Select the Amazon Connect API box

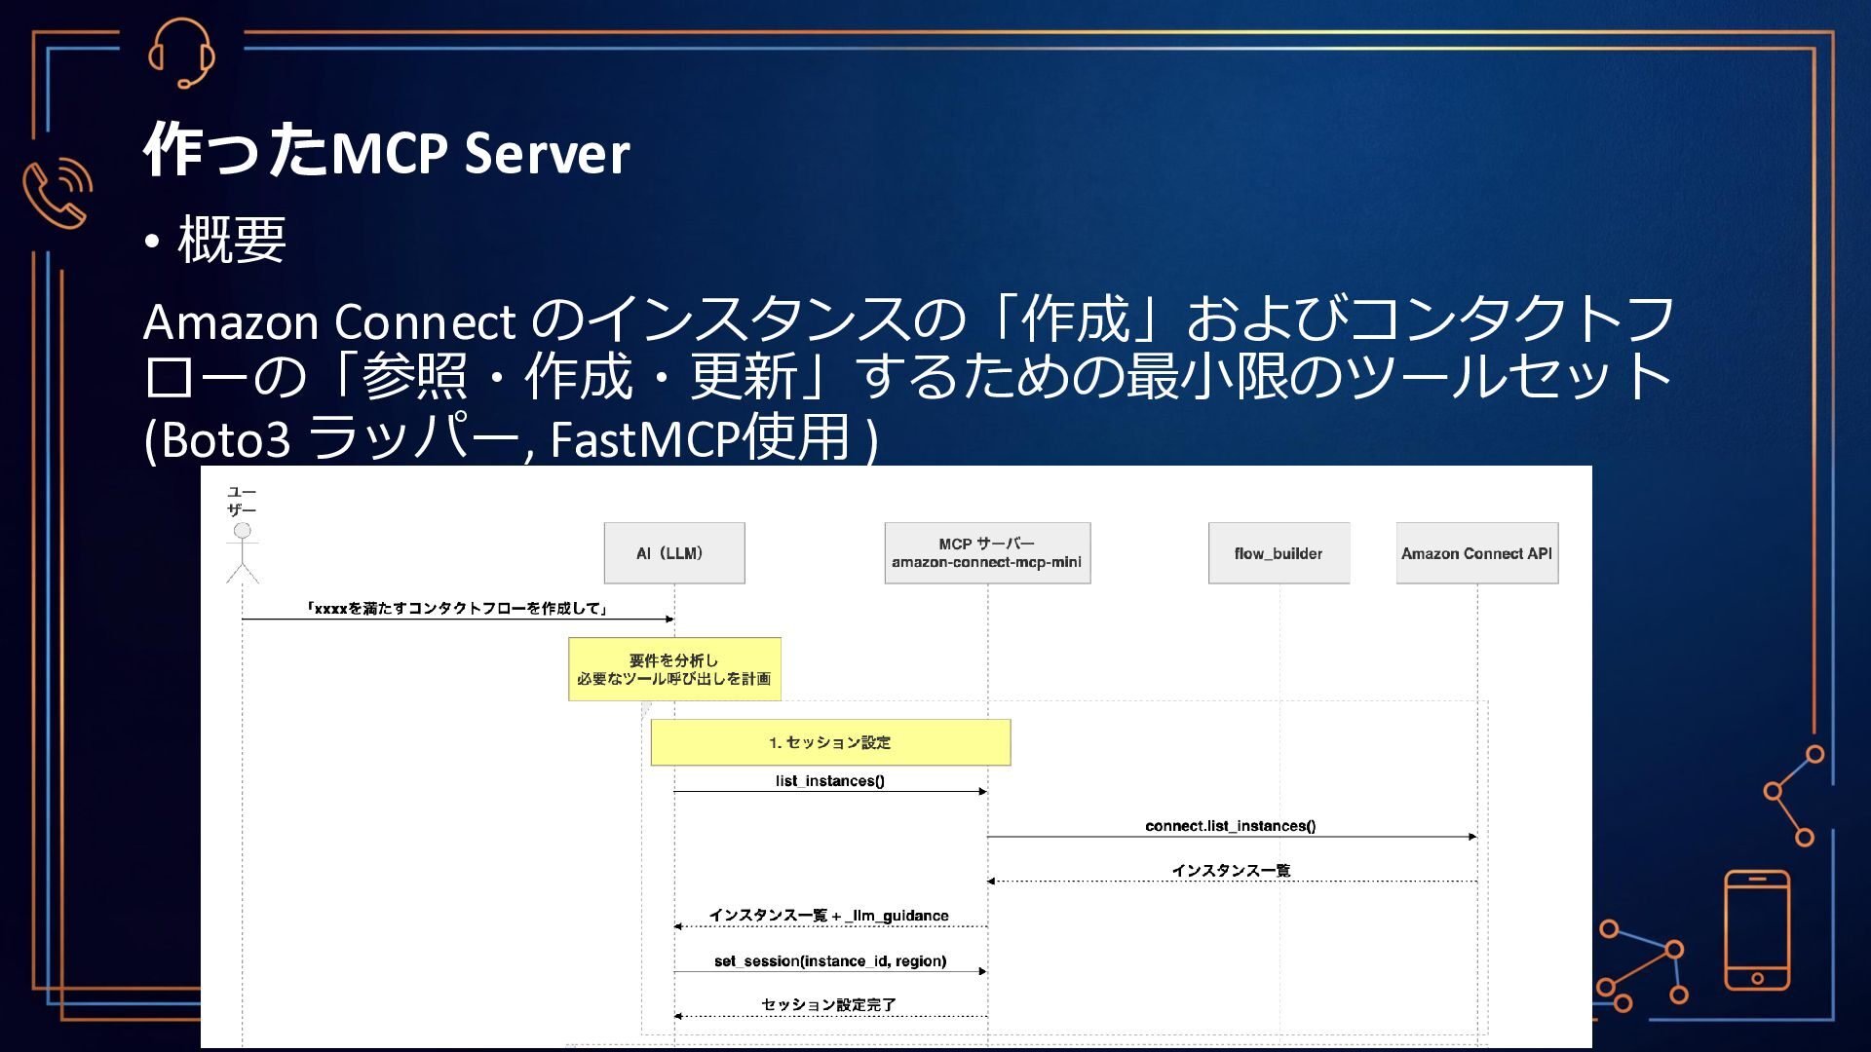1475,553
